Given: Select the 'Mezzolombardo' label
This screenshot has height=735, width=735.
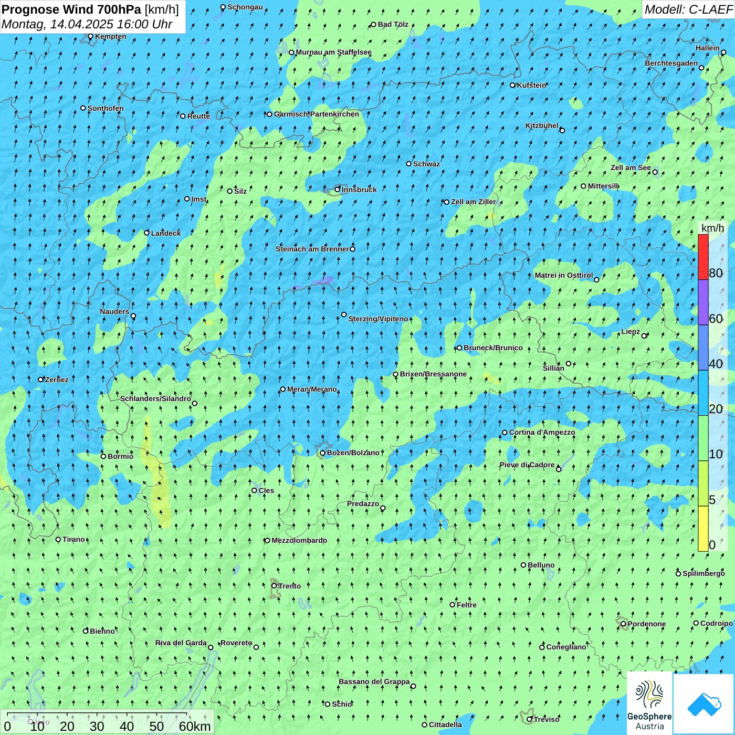Looking at the screenshot, I should point(299,540).
